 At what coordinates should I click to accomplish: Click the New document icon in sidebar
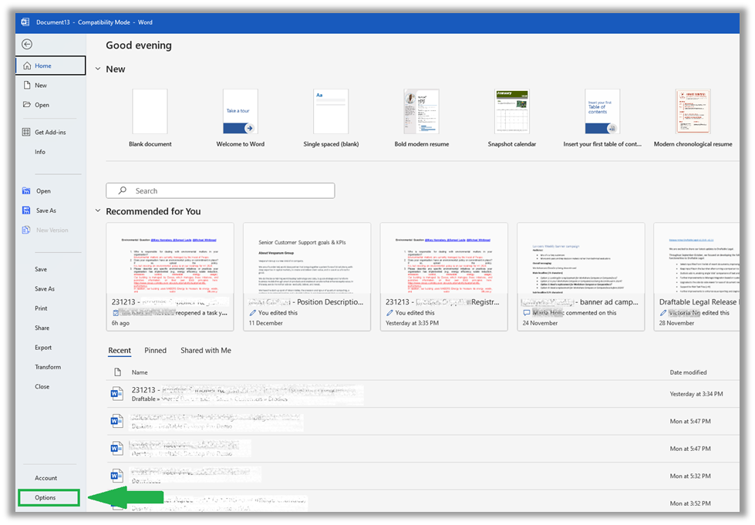[x=27, y=85]
